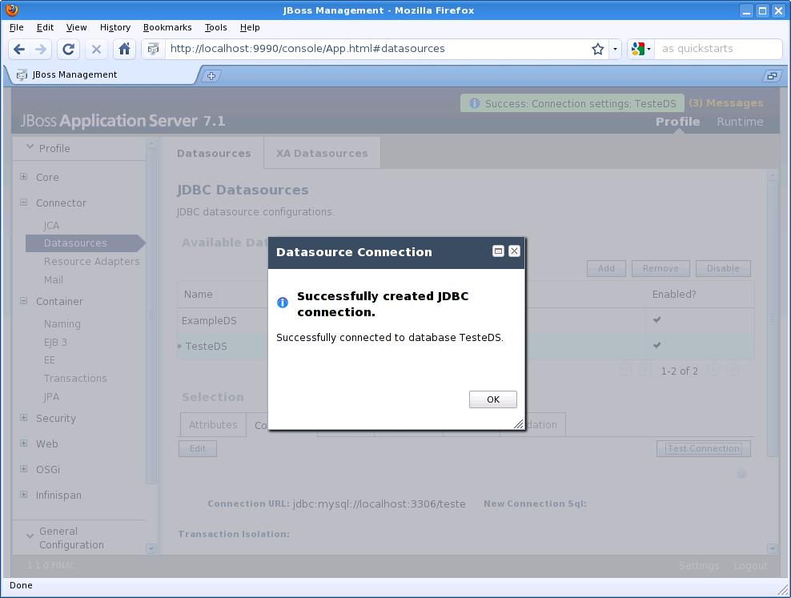Viewport: 791px width, 598px height.
Task: Open a new browser tab
Action: click(211, 76)
